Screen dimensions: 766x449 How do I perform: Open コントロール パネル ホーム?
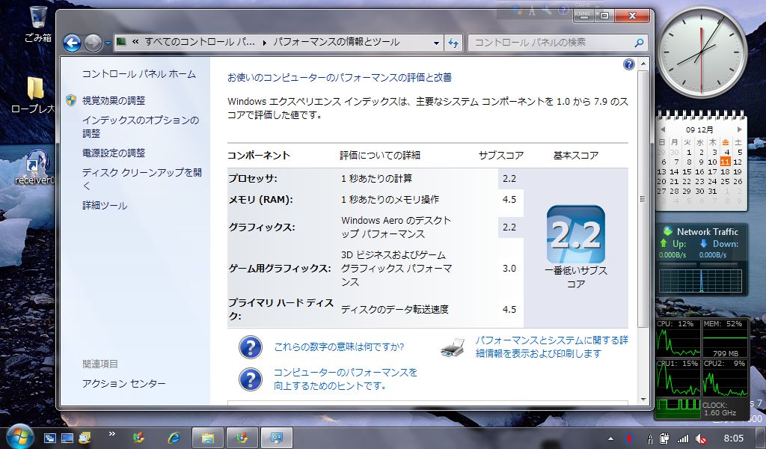[x=138, y=74]
